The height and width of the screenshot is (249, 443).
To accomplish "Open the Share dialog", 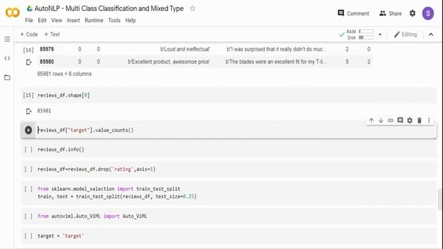I will [x=390, y=13].
